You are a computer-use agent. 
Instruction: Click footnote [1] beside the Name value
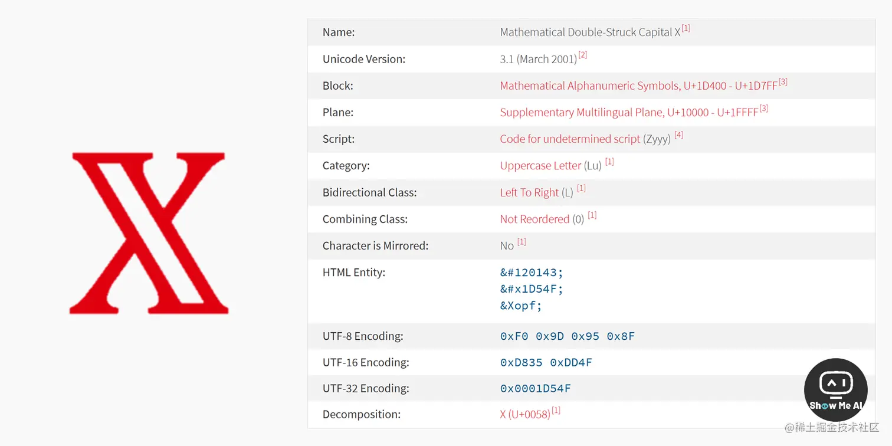tap(686, 28)
